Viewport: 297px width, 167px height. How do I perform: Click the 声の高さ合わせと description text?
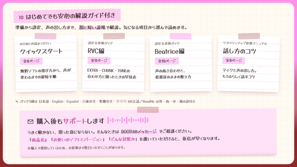pyautogui.click(x=170, y=71)
